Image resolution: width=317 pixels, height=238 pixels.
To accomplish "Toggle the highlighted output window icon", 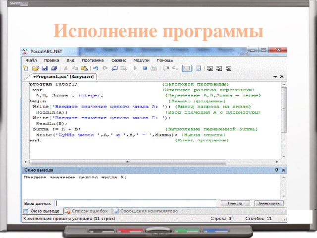I will click(x=187, y=68).
